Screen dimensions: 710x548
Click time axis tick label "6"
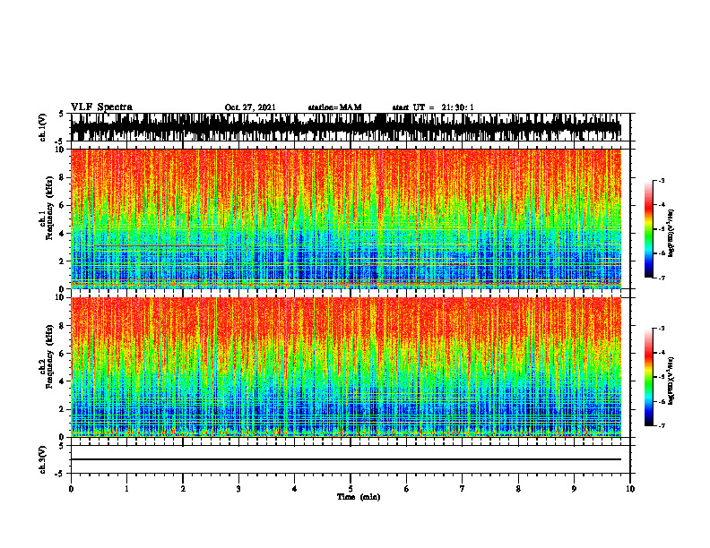coord(407,489)
